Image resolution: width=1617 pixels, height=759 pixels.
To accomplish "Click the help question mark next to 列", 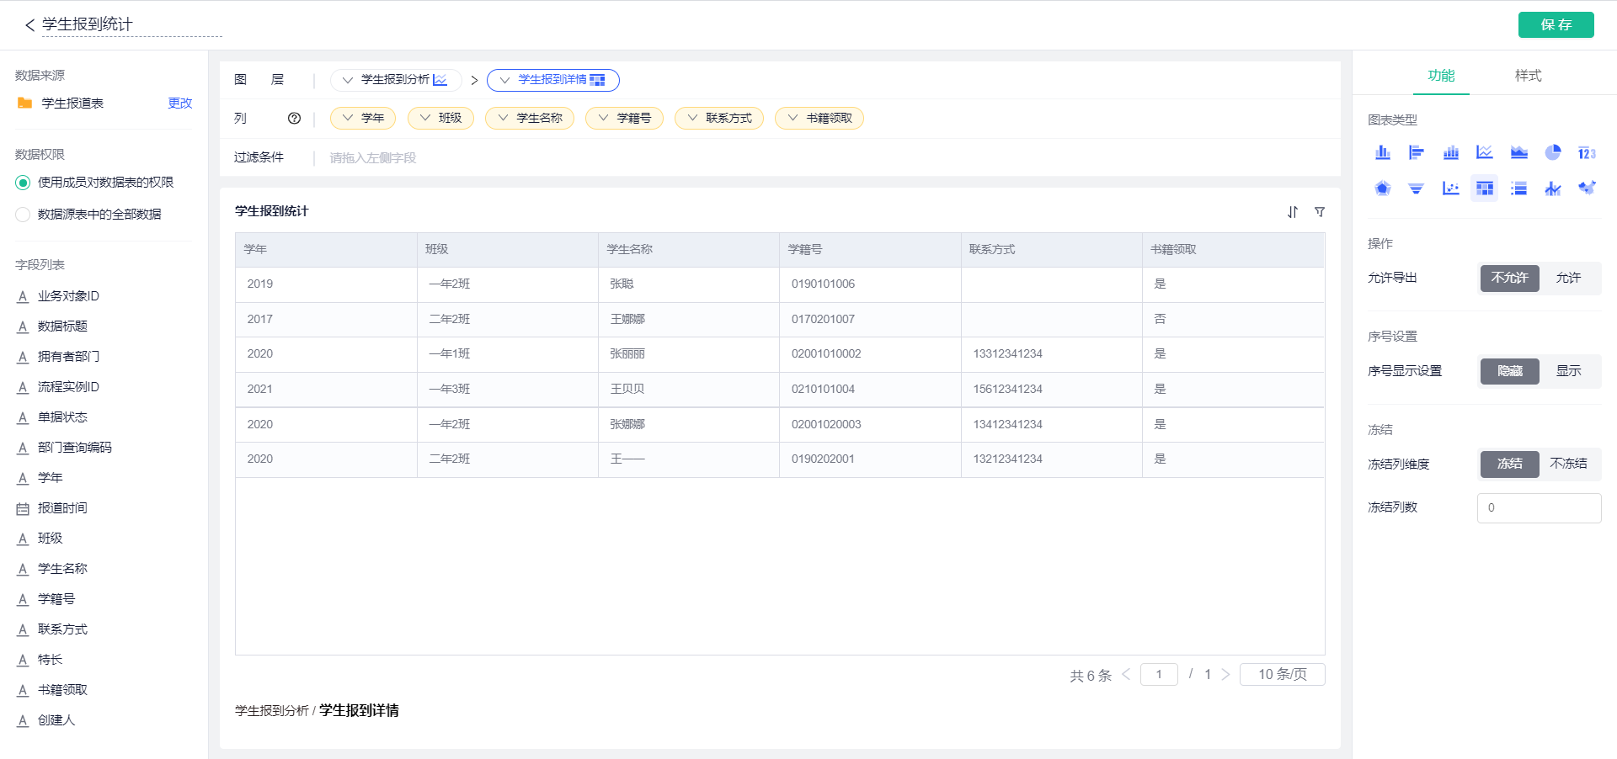I will point(294,119).
